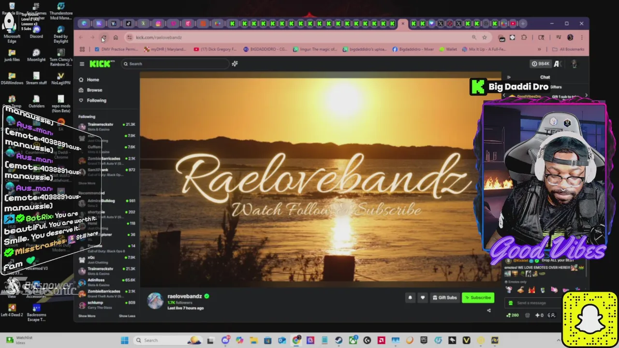The width and height of the screenshot is (619, 348).
Task: Open Mix It Up bookmark
Action: point(484,49)
